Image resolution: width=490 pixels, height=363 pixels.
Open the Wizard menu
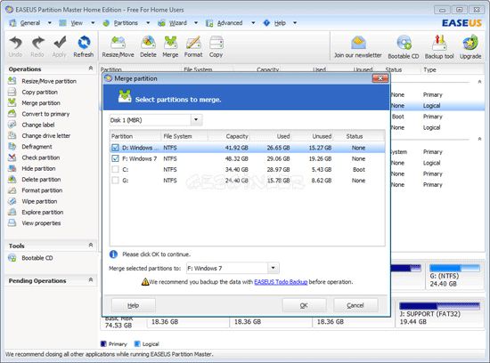[178, 23]
